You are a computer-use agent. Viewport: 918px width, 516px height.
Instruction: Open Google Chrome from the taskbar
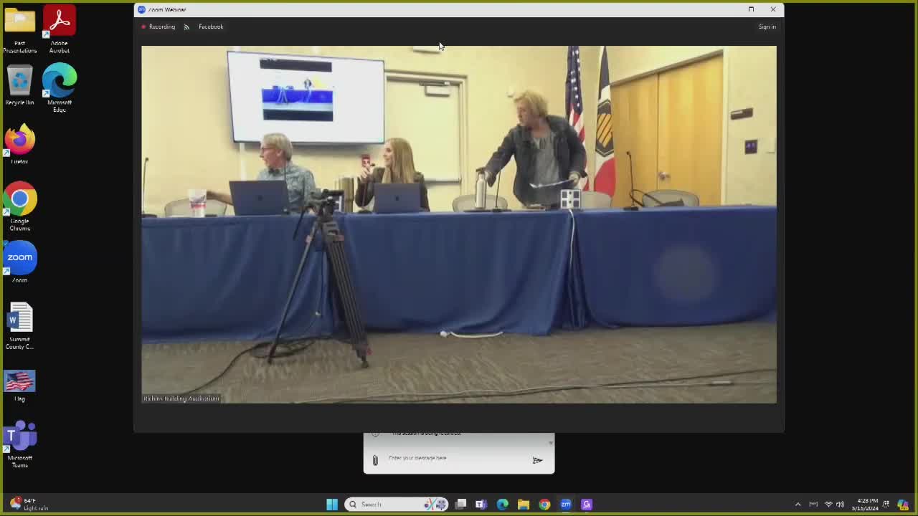click(x=544, y=504)
